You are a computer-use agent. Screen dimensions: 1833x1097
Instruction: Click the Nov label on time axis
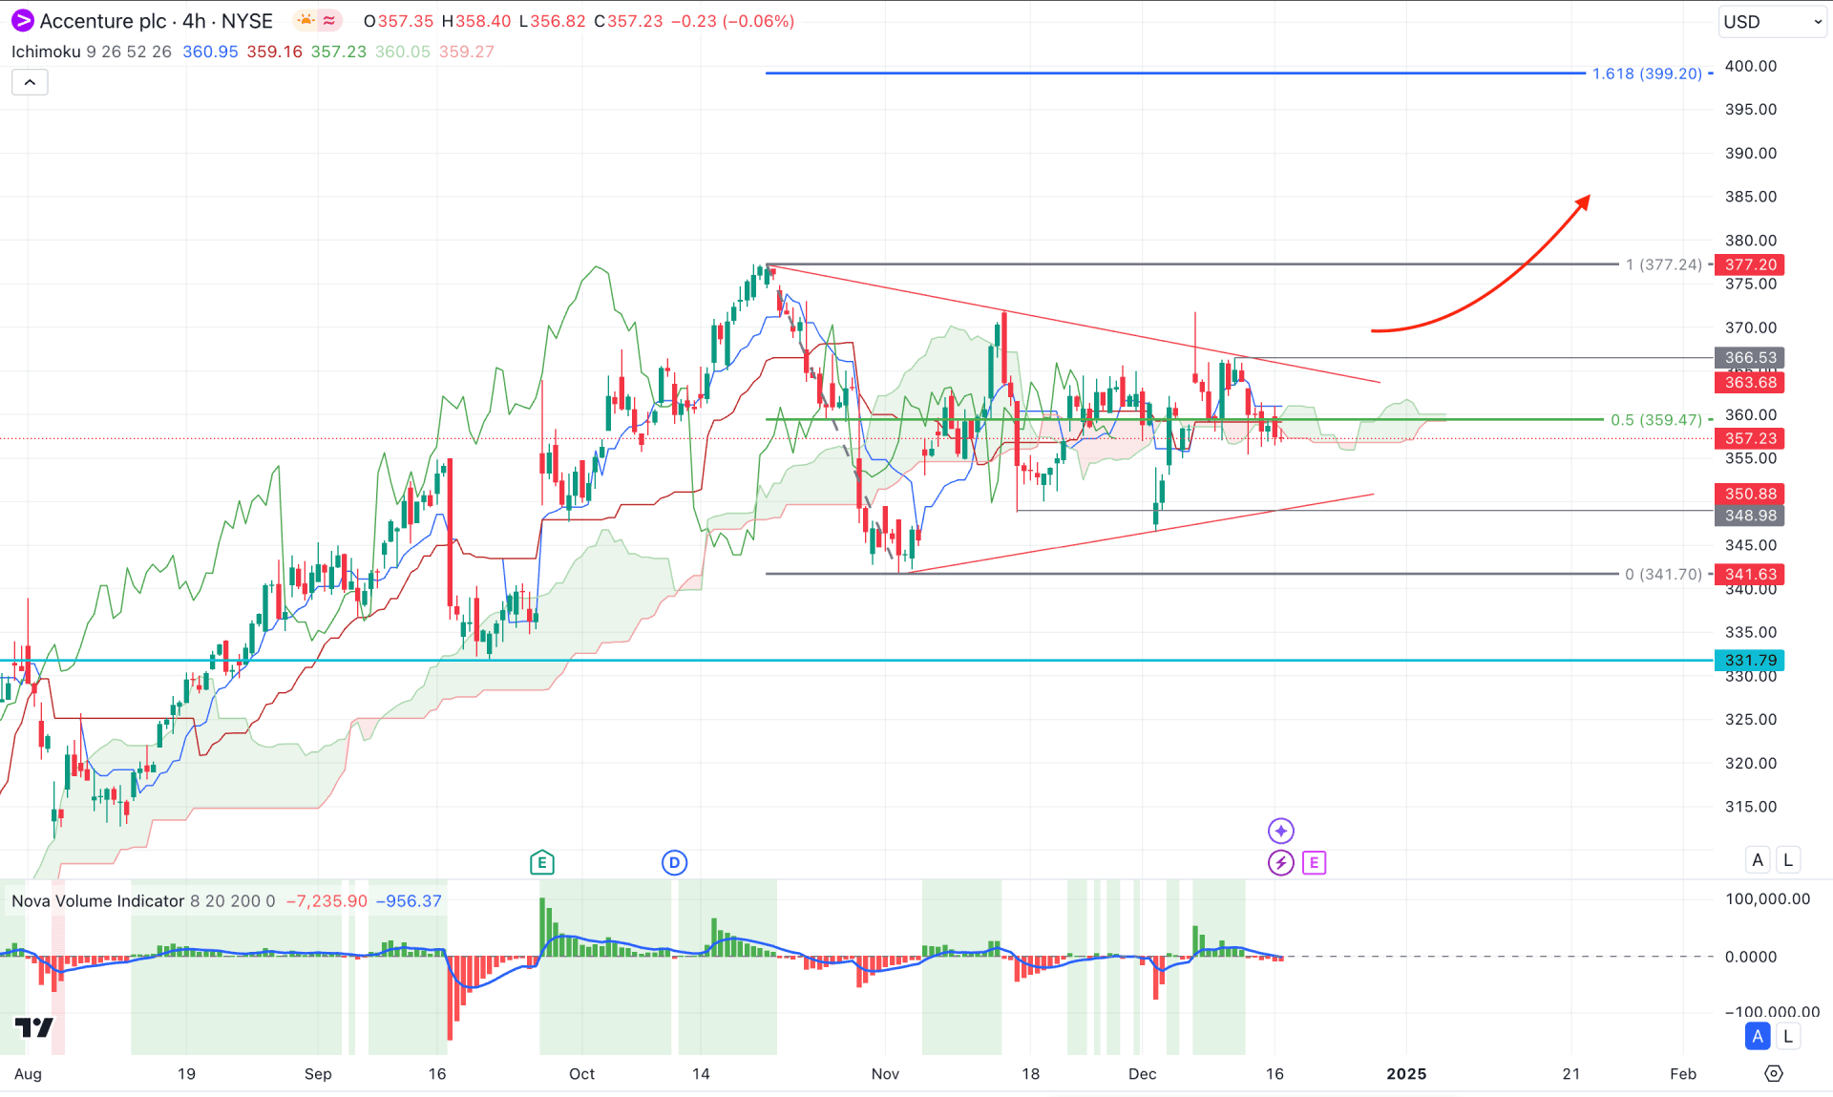pyautogui.click(x=885, y=1074)
